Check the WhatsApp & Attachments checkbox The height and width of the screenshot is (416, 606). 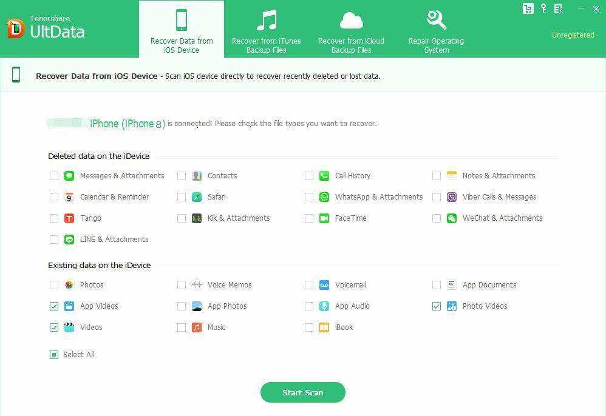pyautogui.click(x=309, y=197)
